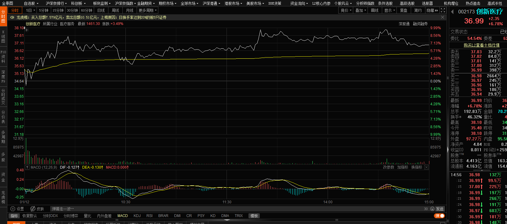Close the 龙虎榜 announcement bar
The width and height of the screenshot is (507, 224).
tap(442, 17)
